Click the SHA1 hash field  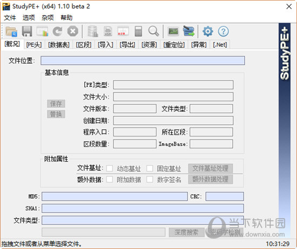pyautogui.click(x=143, y=209)
